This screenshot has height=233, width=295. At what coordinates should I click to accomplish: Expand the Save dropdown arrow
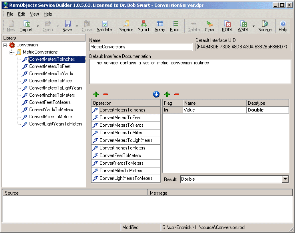(77, 26)
